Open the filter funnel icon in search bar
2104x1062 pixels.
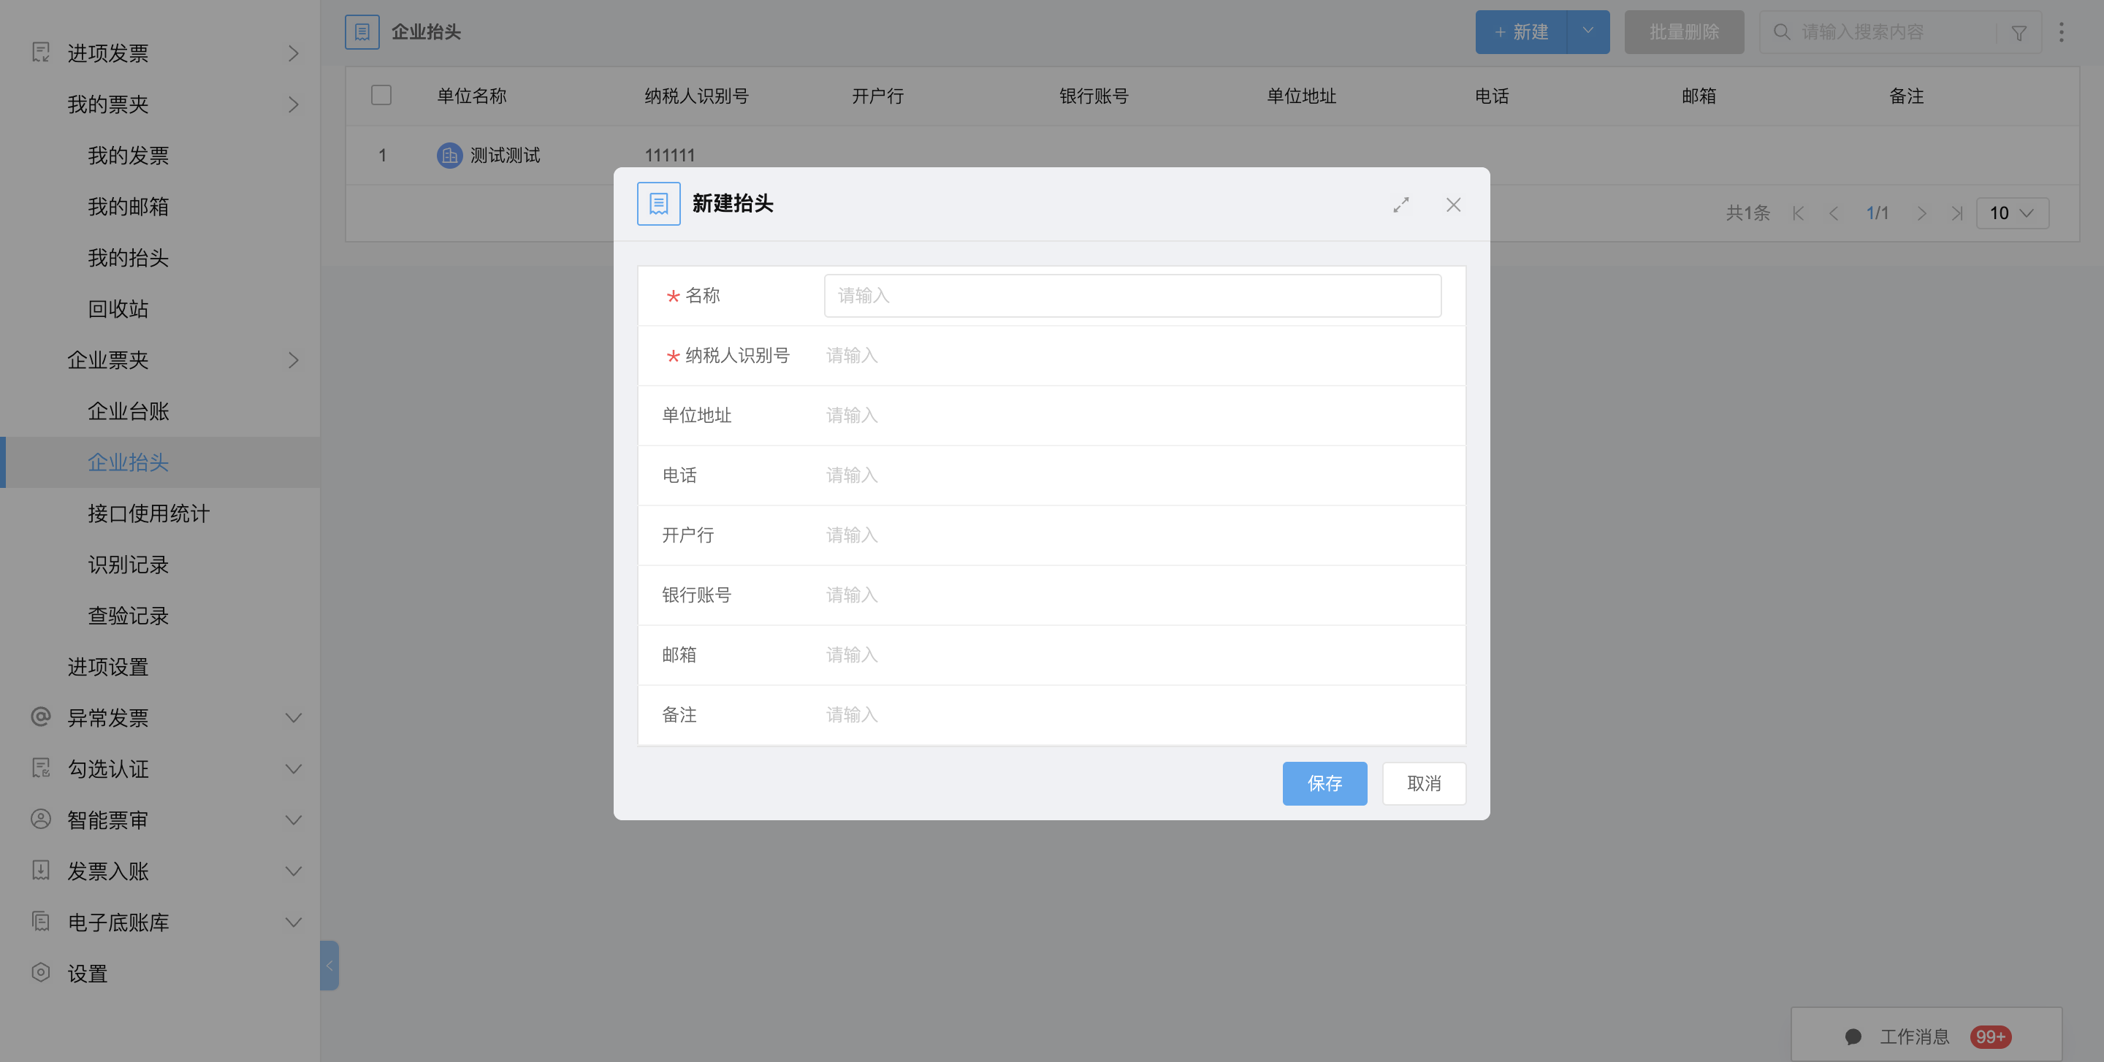click(2019, 33)
